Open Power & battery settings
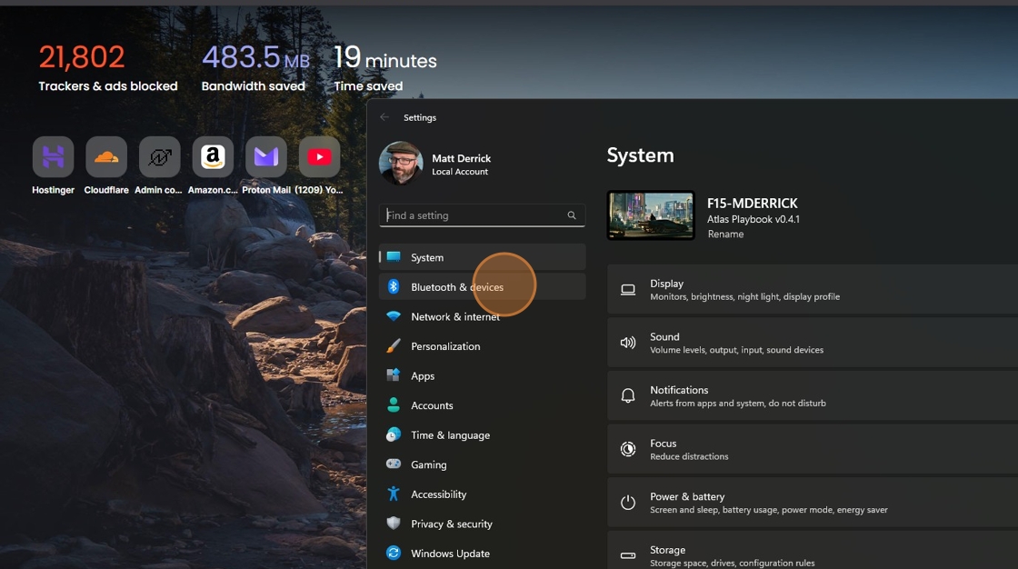The image size is (1018, 569). click(x=813, y=502)
